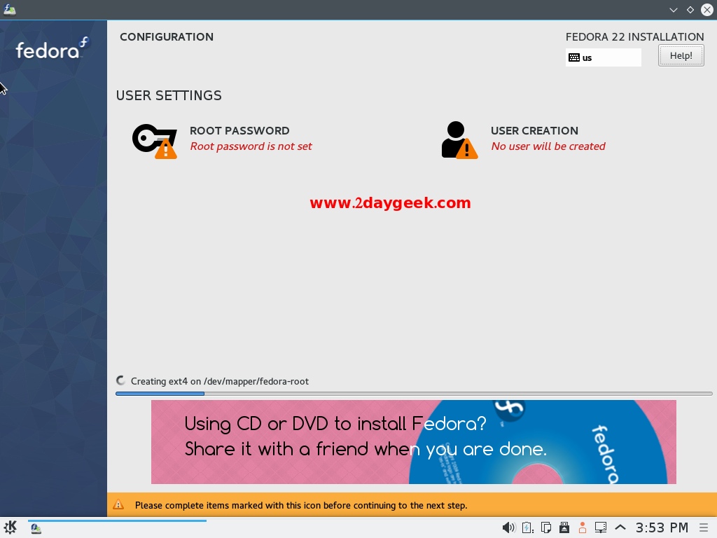Select the us keyboard layout selector
717x538 pixels.
coord(604,57)
